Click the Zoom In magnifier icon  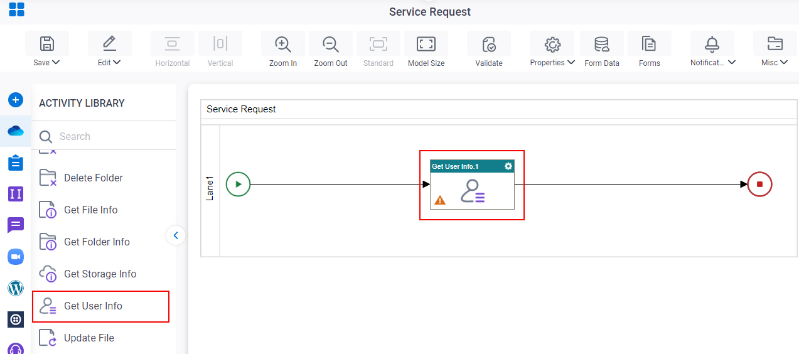point(283,44)
